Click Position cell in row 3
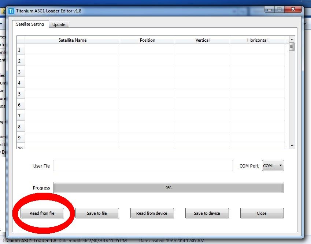The height and width of the screenshot is (244, 311). click(147, 72)
